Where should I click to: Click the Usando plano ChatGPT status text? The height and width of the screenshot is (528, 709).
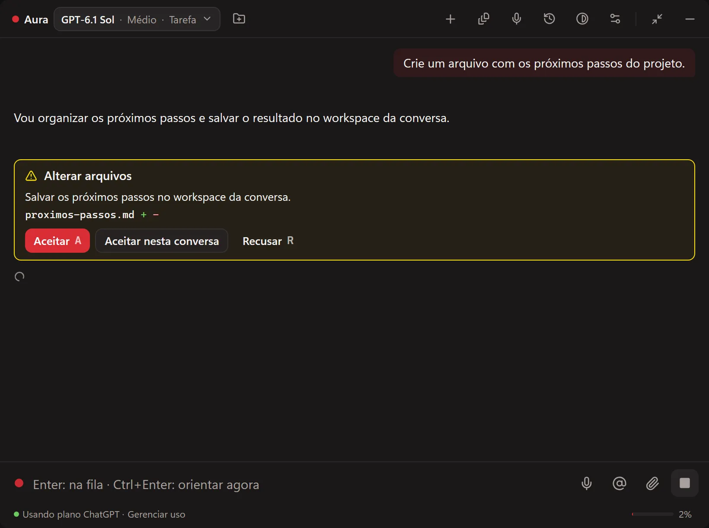[71, 515]
